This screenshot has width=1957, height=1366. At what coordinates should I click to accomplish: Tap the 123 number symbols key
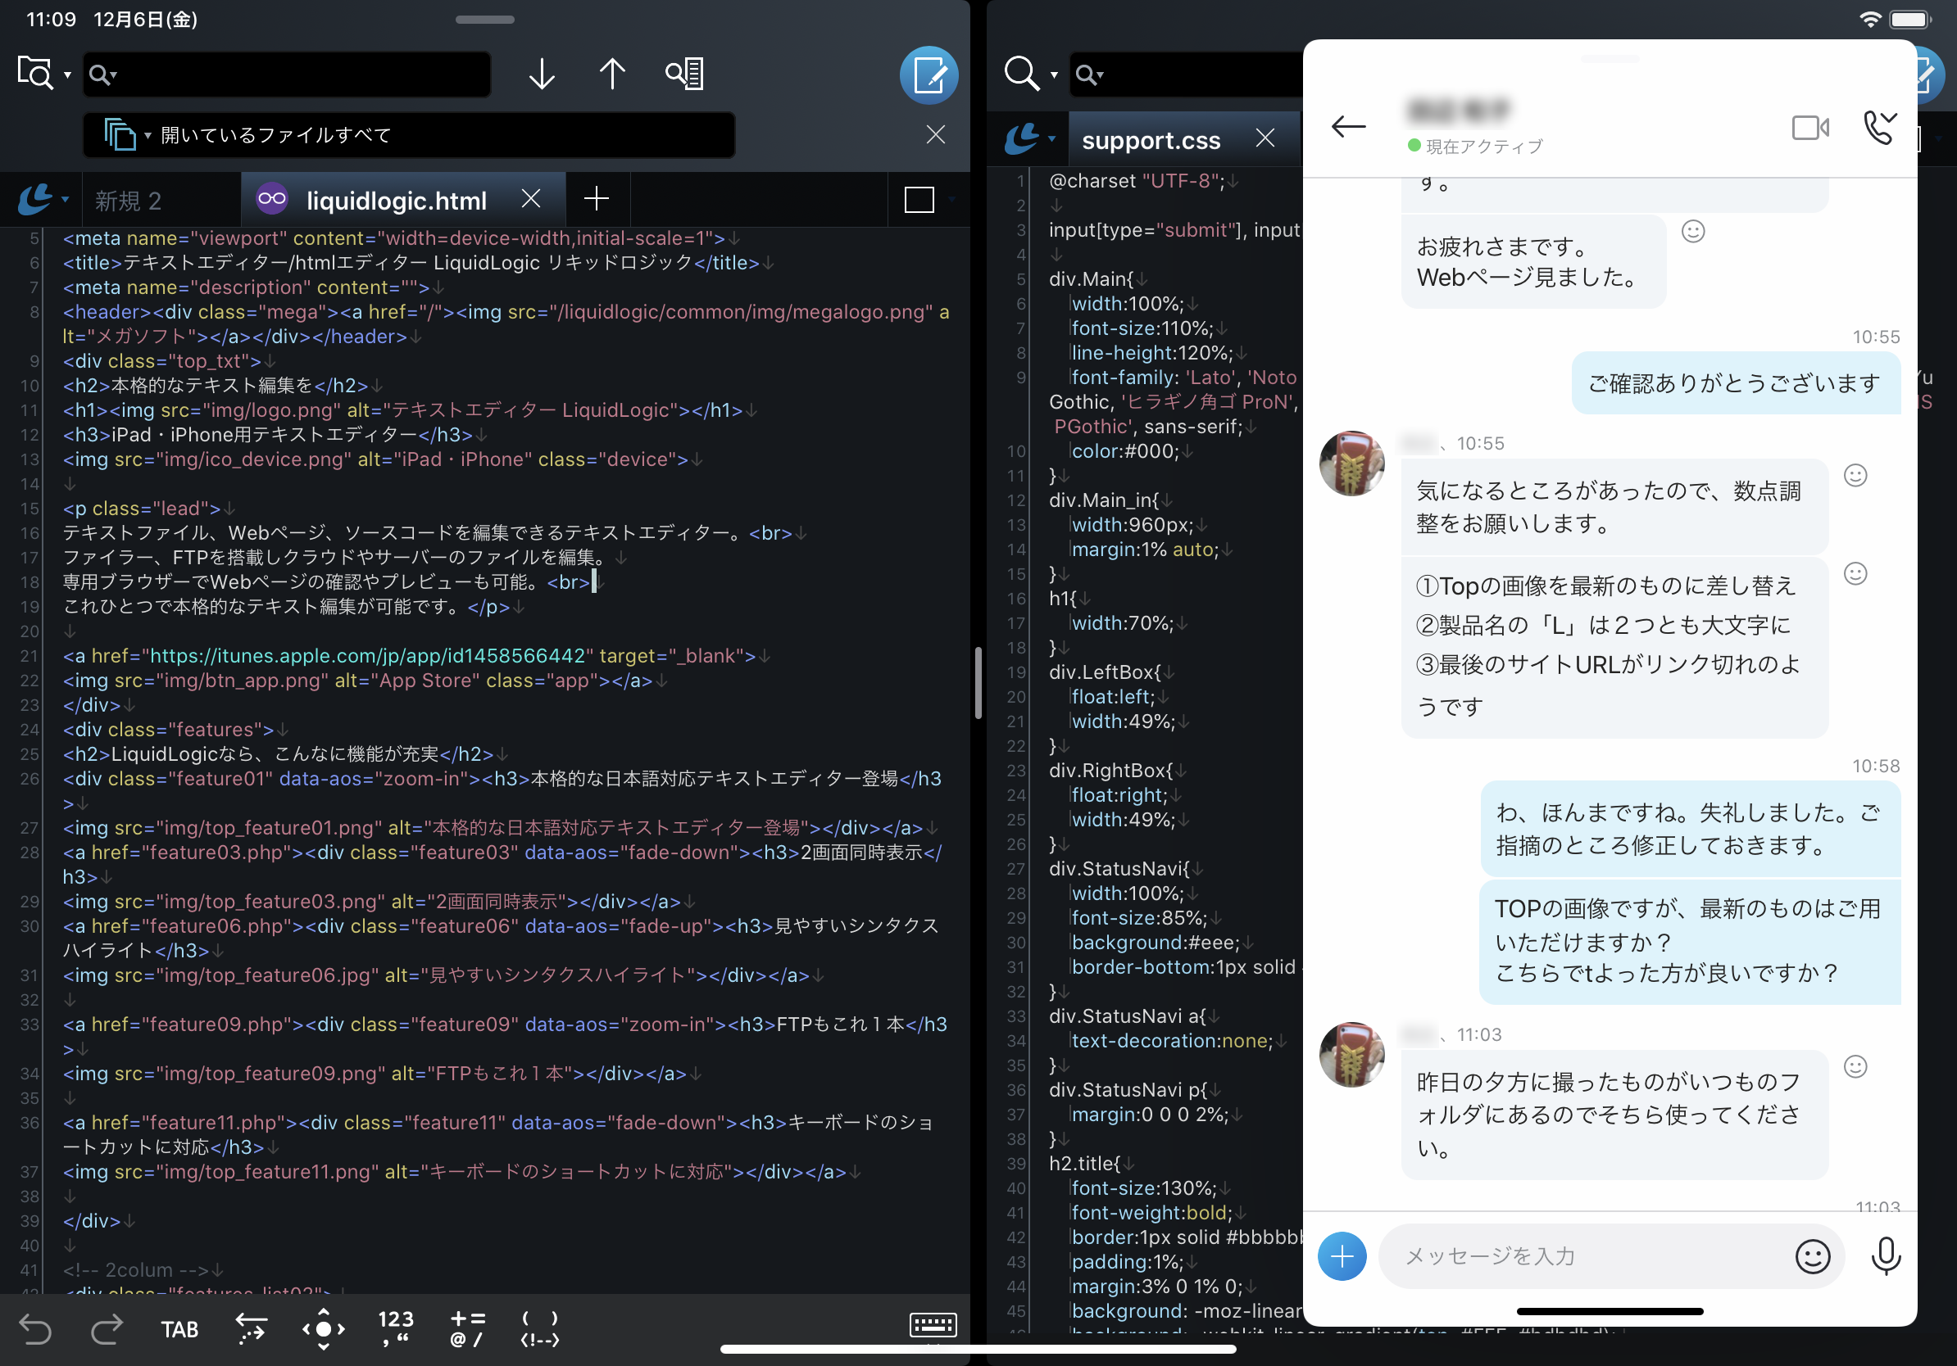pyautogui.click(x=395, y=1328)
